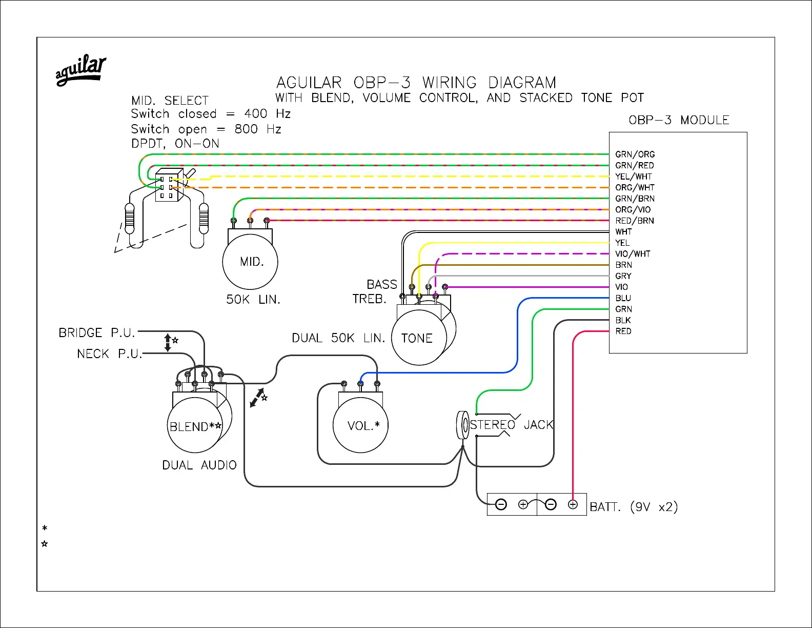Click the leftmost negative battery terminal
The width and height of the screenshot is (812, 628).
pyautogui.click(x=501, y=505)
